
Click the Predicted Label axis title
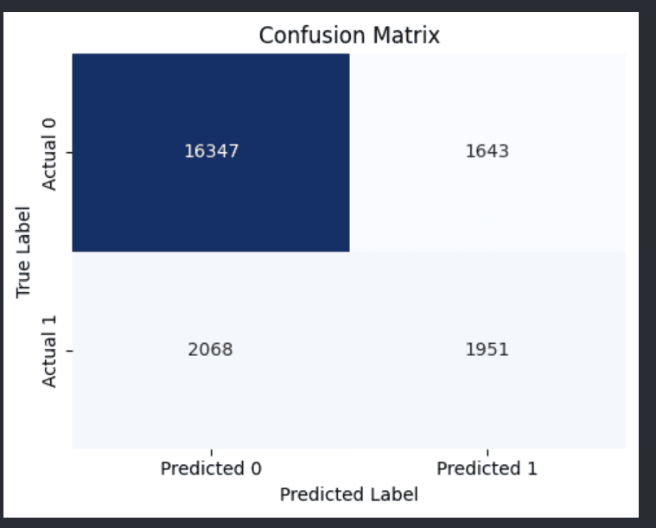349,494
